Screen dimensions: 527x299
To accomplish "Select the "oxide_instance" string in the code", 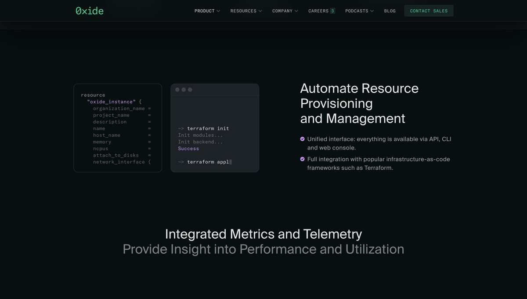I will pos(112,102).
